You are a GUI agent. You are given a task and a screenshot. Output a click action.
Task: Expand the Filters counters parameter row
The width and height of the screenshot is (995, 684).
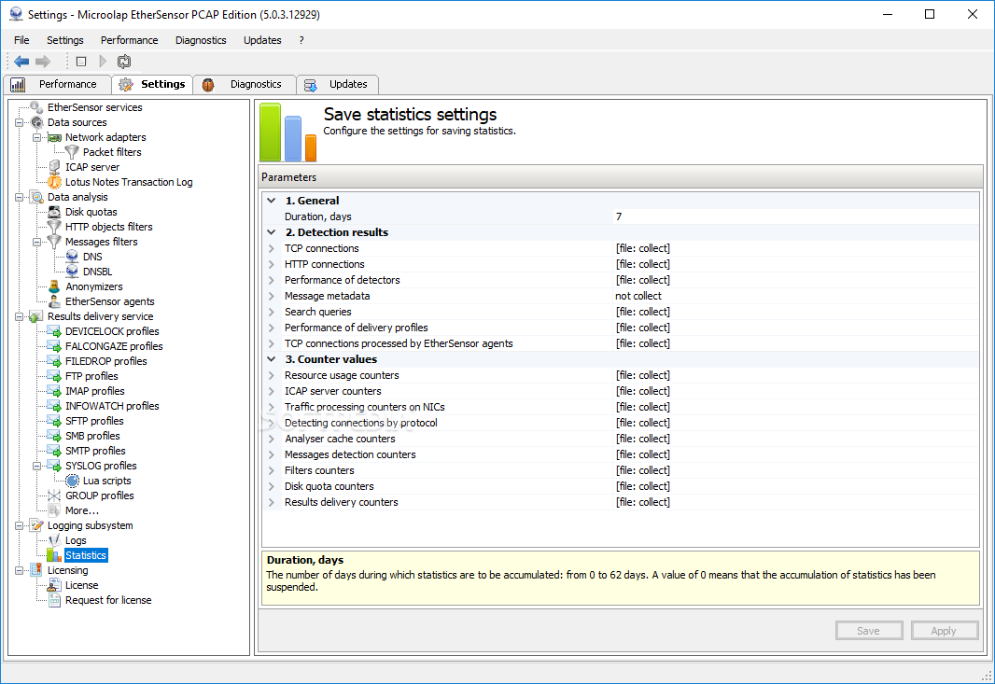272,470
